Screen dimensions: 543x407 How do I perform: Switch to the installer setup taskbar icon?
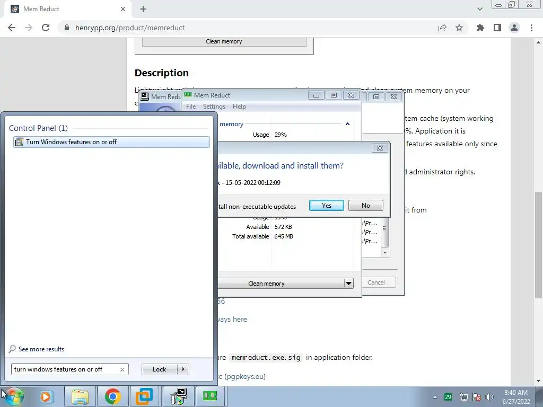179,396
